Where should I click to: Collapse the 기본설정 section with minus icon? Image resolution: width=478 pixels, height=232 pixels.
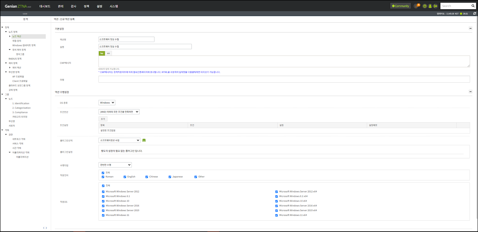coord(470,28)
